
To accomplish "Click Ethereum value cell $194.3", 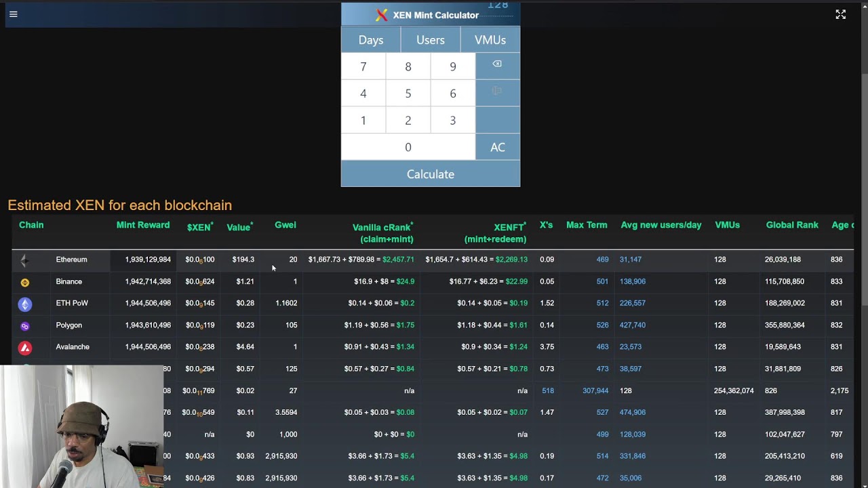I will (243, 260).
